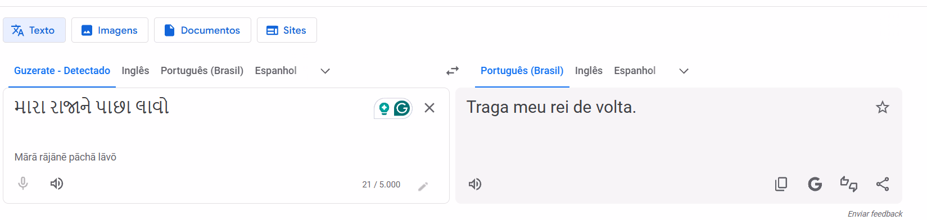This screenshot has width=927, height=220.
Task: Share the translation
Action: click(883, 184)
